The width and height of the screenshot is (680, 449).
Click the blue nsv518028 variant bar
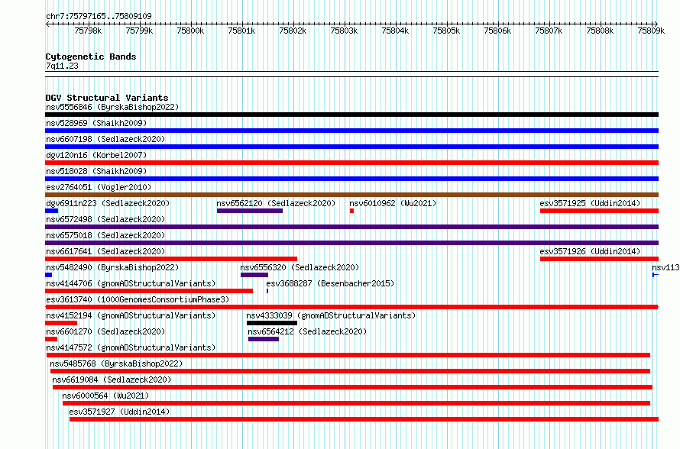coord(351,179)
